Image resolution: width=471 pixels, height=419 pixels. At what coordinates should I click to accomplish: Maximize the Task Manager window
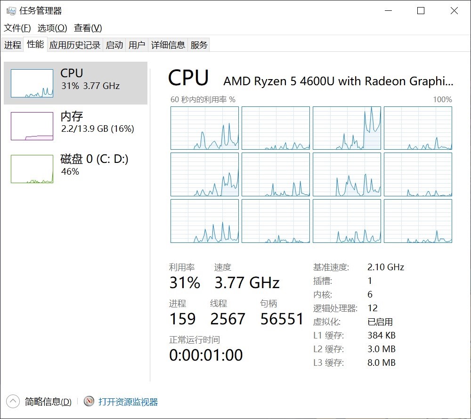421,11
